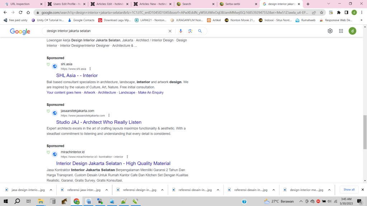Open three-dot menu for jasaarsitekjakarta.com ad
The image size is (367, 206).
109,115
